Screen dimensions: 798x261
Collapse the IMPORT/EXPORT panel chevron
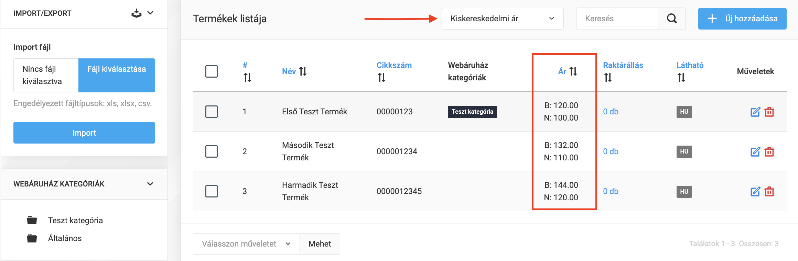pos(150,13)
